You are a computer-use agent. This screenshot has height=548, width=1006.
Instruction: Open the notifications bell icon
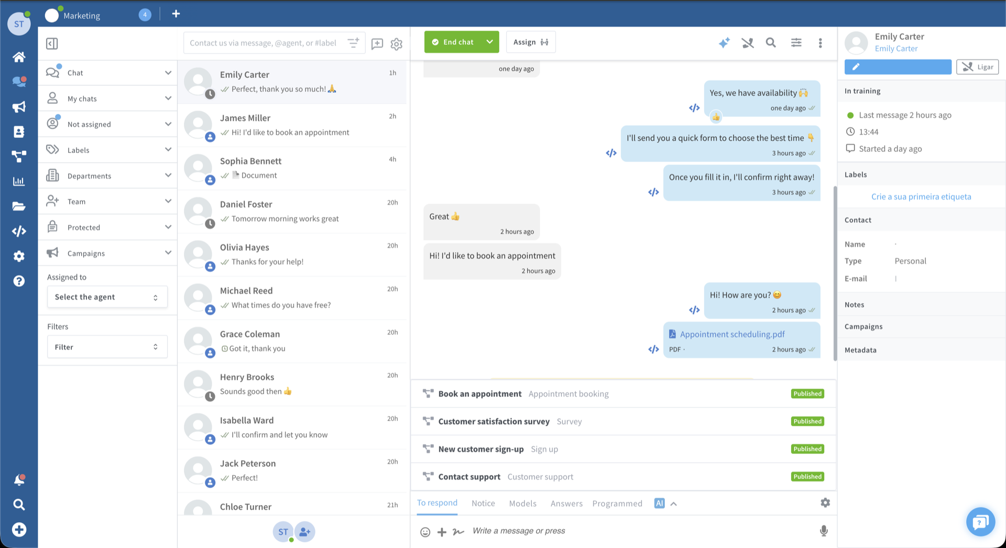click(19, 479)
